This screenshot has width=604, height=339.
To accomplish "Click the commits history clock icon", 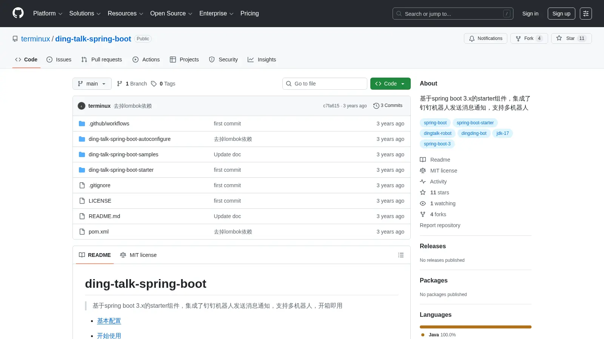I will (x=376, y=106).
